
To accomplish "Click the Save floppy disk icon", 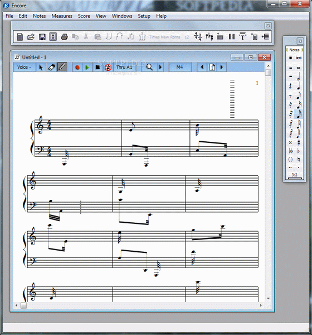I will (42, 37).
